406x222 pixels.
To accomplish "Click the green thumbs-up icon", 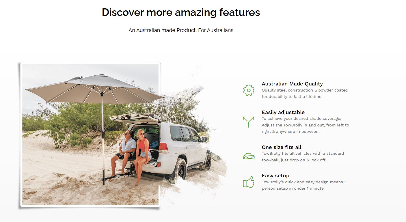I will tap(249, 182).
